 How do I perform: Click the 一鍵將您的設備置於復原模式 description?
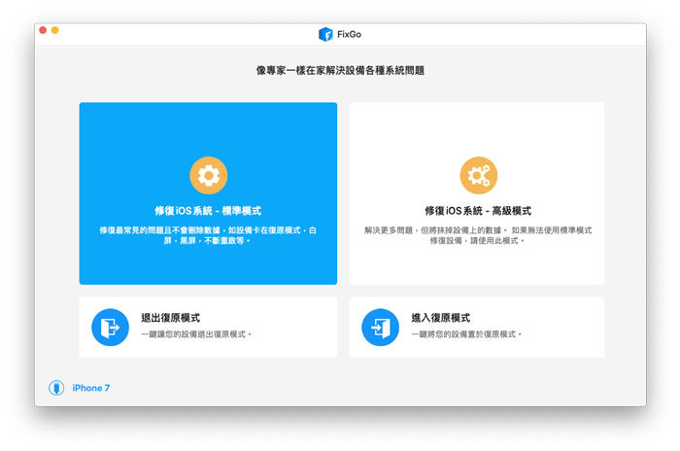tap(466, 334)
